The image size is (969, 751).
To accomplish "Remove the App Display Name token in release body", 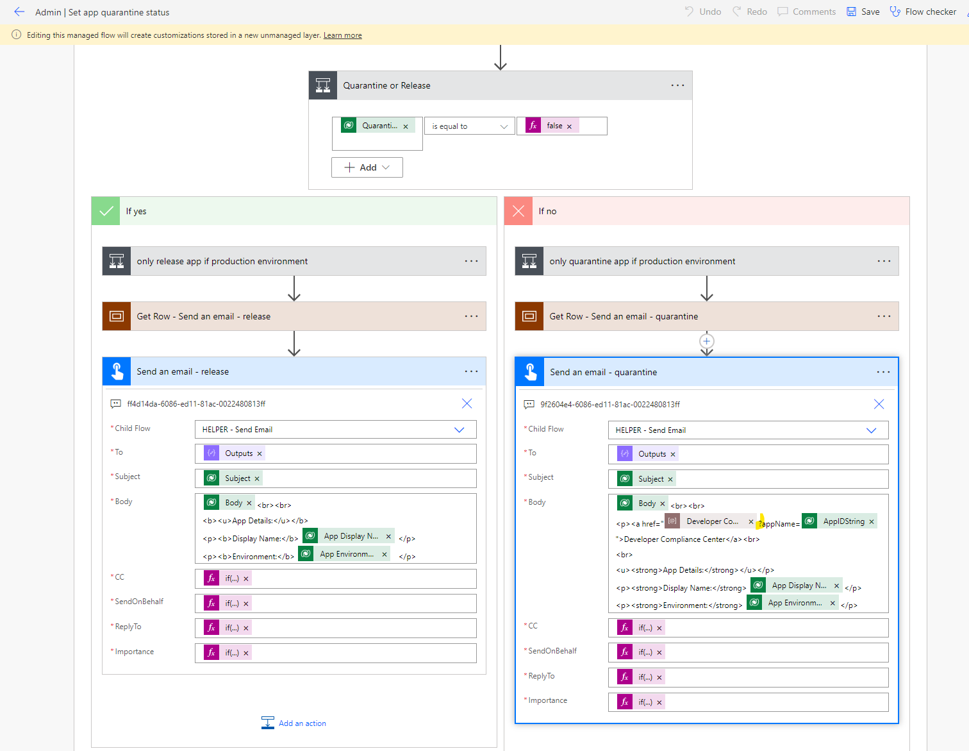I will pyautogui.click(x=388, y=536).
